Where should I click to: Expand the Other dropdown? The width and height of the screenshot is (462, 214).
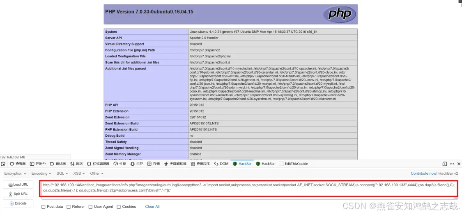coord(97,173)
